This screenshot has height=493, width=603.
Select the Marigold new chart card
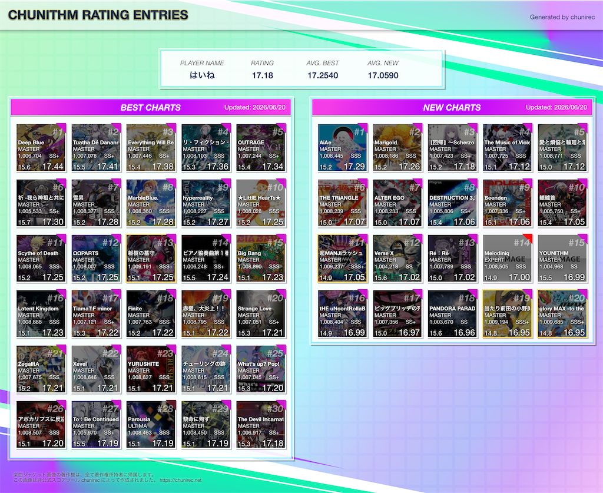(397, 148)
